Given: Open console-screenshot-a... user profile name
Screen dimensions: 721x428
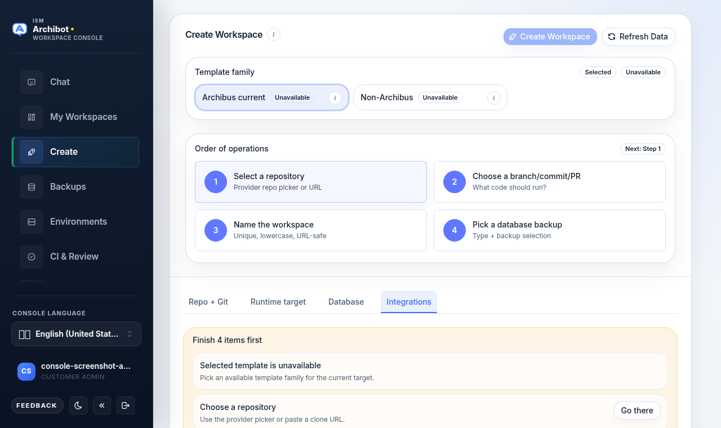Looking at the screenshot, I should point(86,366).
